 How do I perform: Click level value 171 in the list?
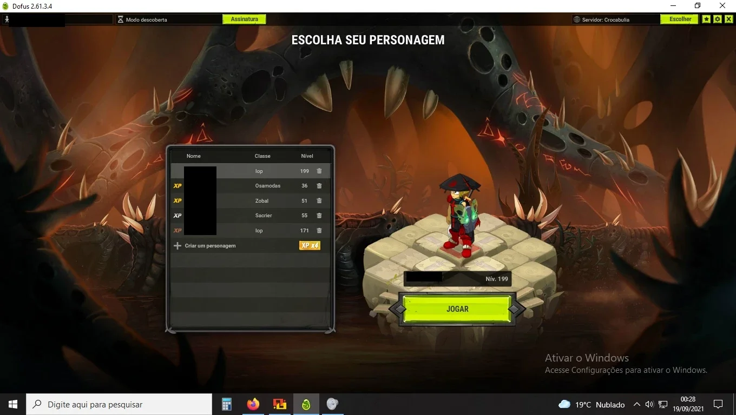click(305, 231)
